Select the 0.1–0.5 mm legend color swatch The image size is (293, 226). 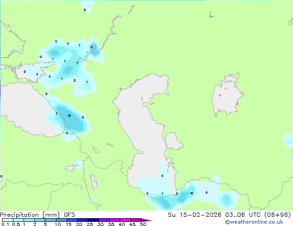point(8,220)
